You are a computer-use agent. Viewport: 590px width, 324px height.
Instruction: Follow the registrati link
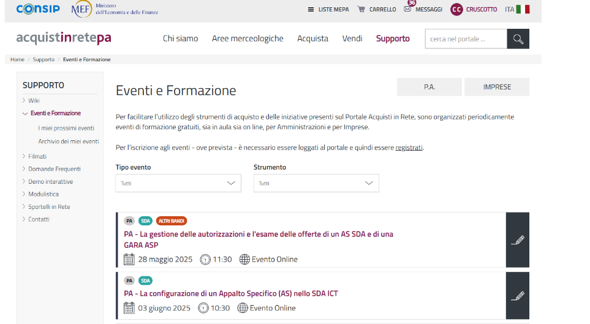click(x=409, y=148)
